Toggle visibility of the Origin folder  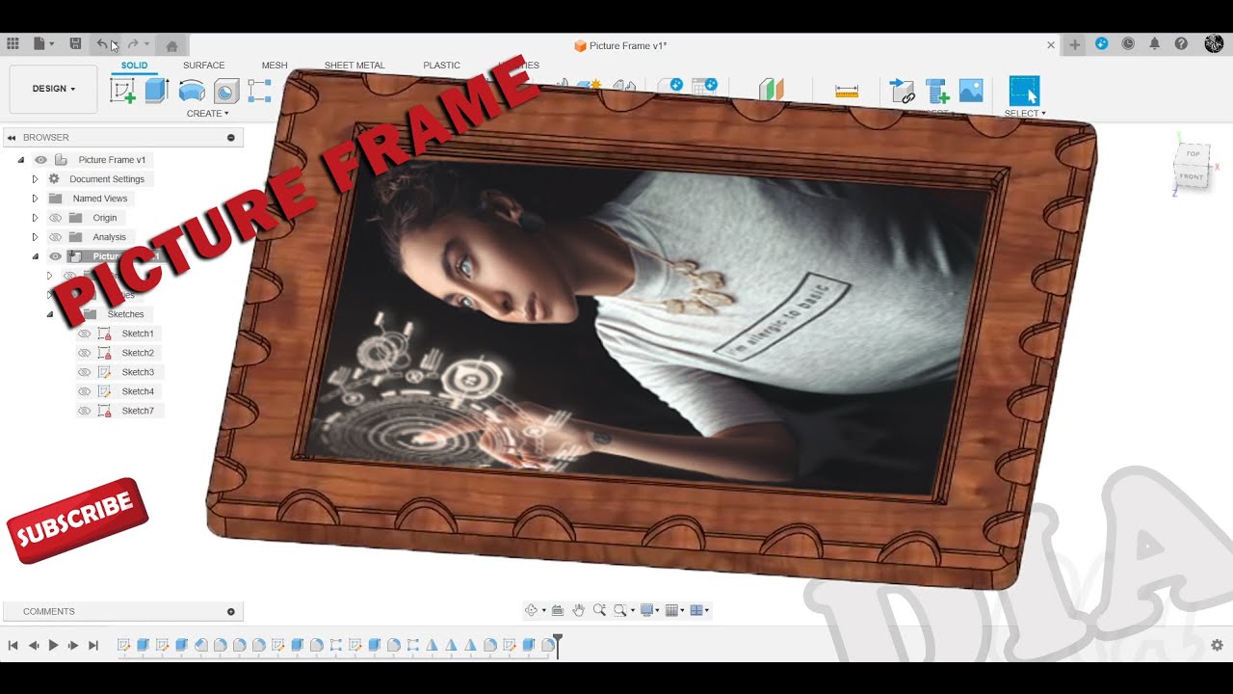click(x=55, y=218)
